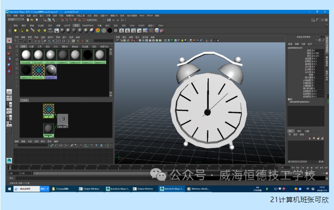Image resolution: width=334 pixels, height=210 pixels.
Task: Select the shading group node in work area
Action: coord(63,121)
